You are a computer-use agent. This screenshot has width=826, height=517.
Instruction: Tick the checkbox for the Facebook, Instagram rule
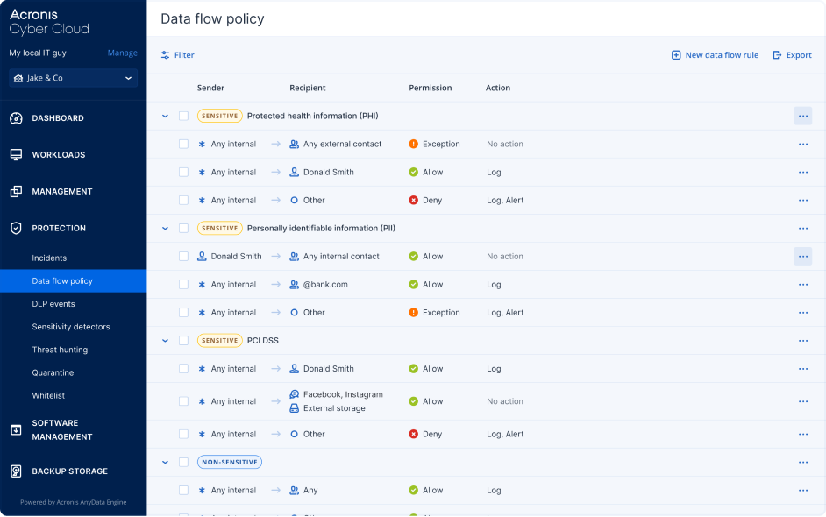184,400
